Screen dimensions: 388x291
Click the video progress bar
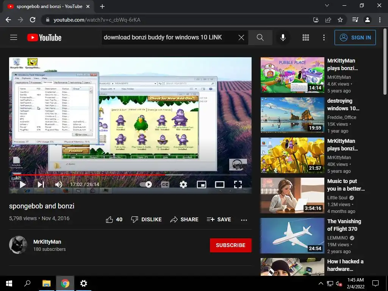(x=130, y=175)
